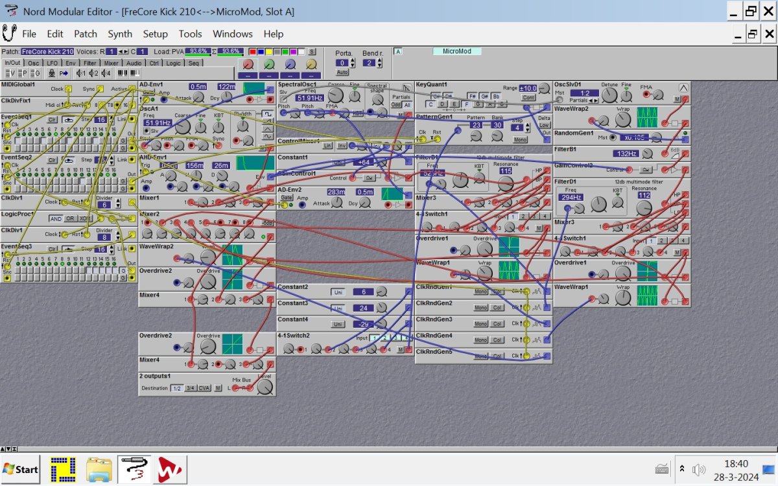This screenshot has height=486, width=778.
Task: Toggle All partials in SpectralOsc1
Action: pyautogui.click(x=408, y=104)
